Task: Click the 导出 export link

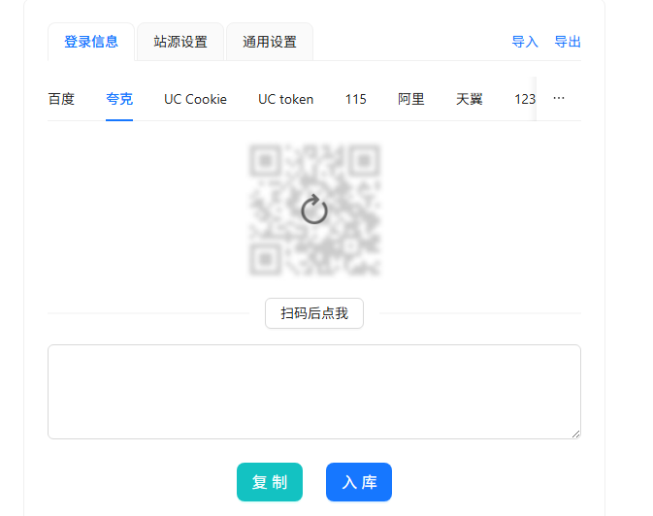Action: (568, 42)
